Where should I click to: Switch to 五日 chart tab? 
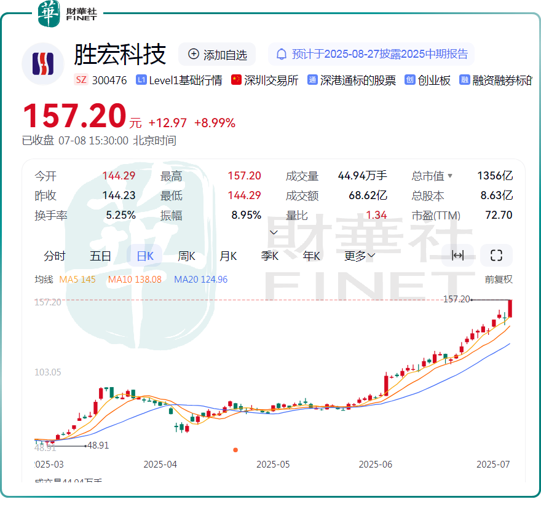point(100,256)
